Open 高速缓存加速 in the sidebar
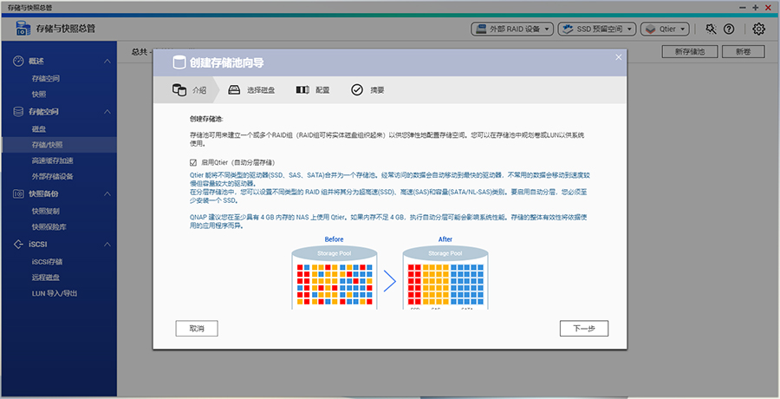 [52, 160]
